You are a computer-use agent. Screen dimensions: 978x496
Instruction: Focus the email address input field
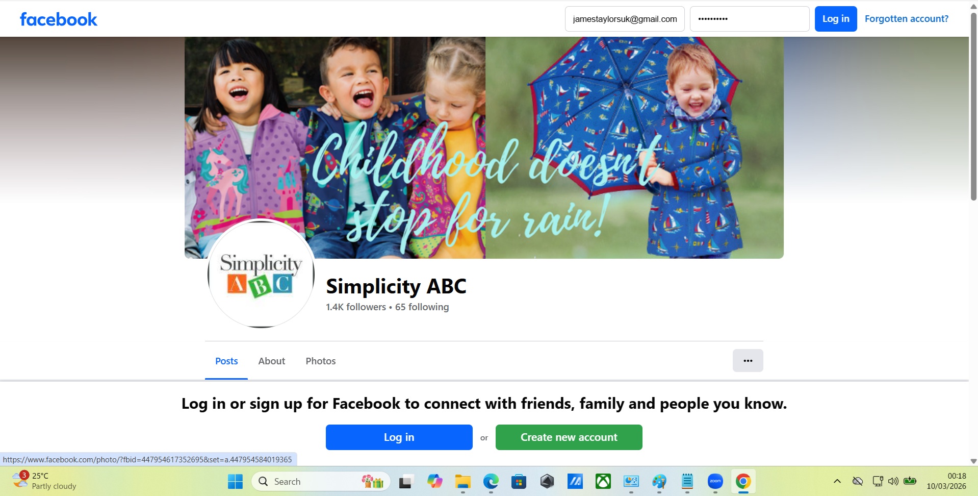[625, 19]
